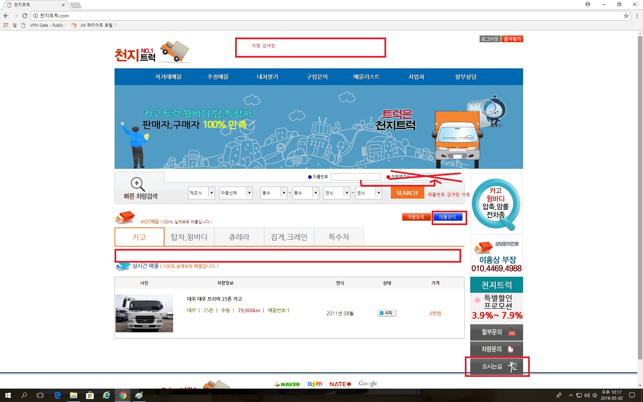
Task: Click 오시는길 sidebar button
Action: 497,366
